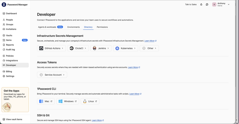
Task: Expand the Service Account chevron arrow
Action: point(64,75)
